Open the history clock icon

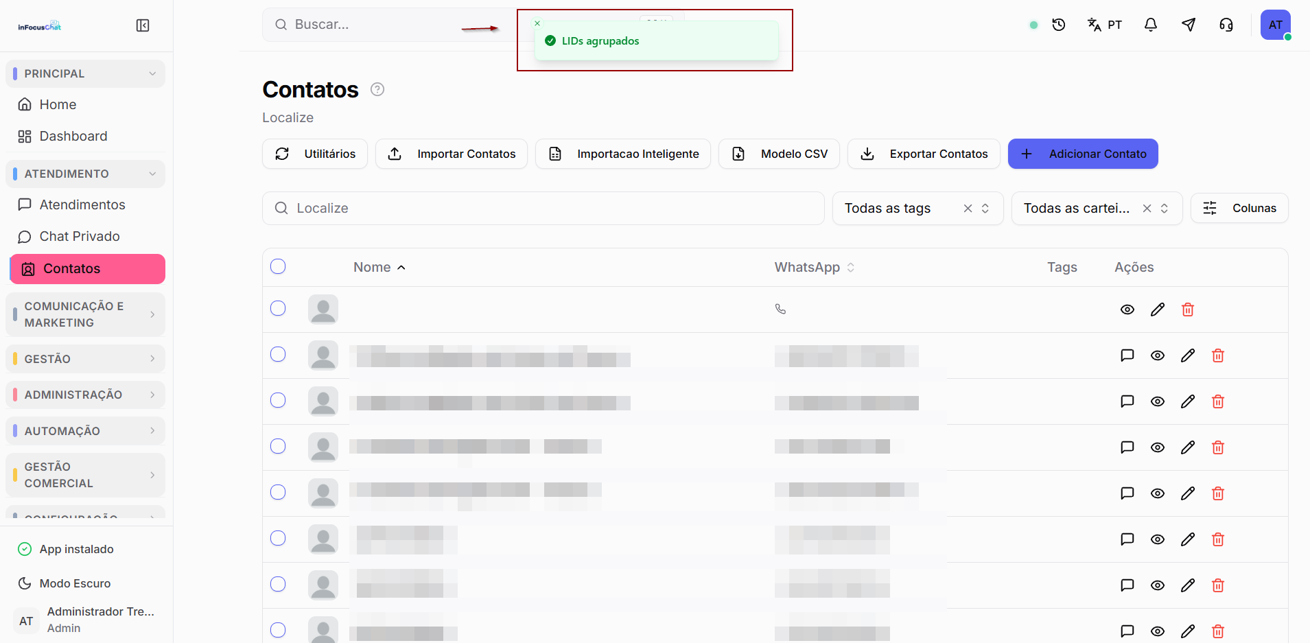coord(1059,25)
